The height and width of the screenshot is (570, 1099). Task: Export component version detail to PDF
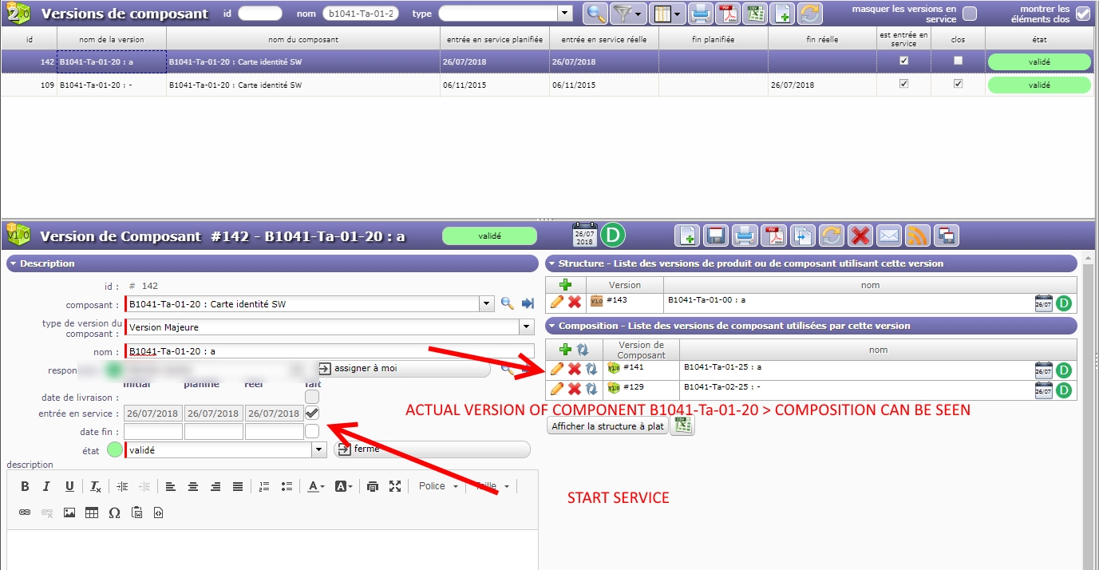tap(773, 236)
